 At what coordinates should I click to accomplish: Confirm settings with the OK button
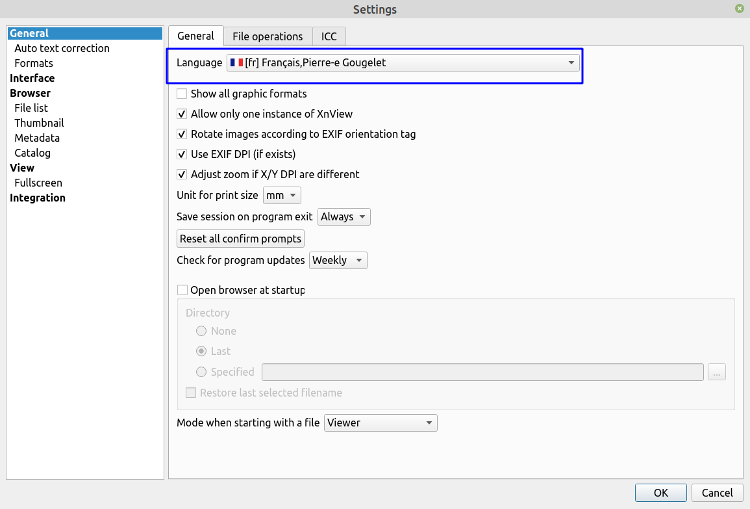point(660,493)
